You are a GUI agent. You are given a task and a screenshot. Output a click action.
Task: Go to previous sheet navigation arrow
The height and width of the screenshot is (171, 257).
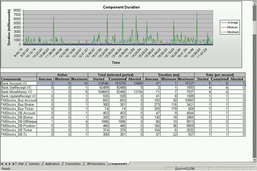(x=6, y=164)
